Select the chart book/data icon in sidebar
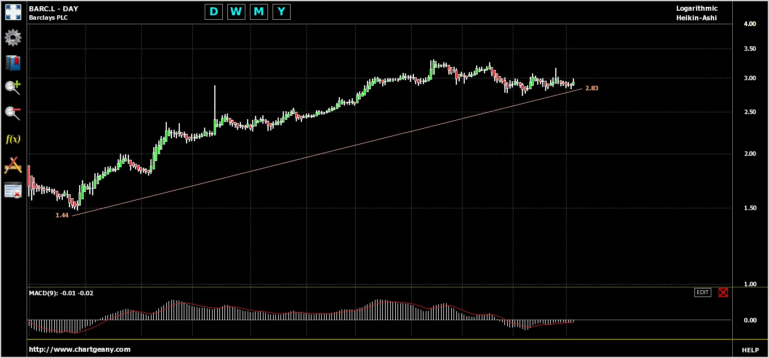The width and height of the screenshot is (769, 358). pyautogui.click(x=12, y=63)
